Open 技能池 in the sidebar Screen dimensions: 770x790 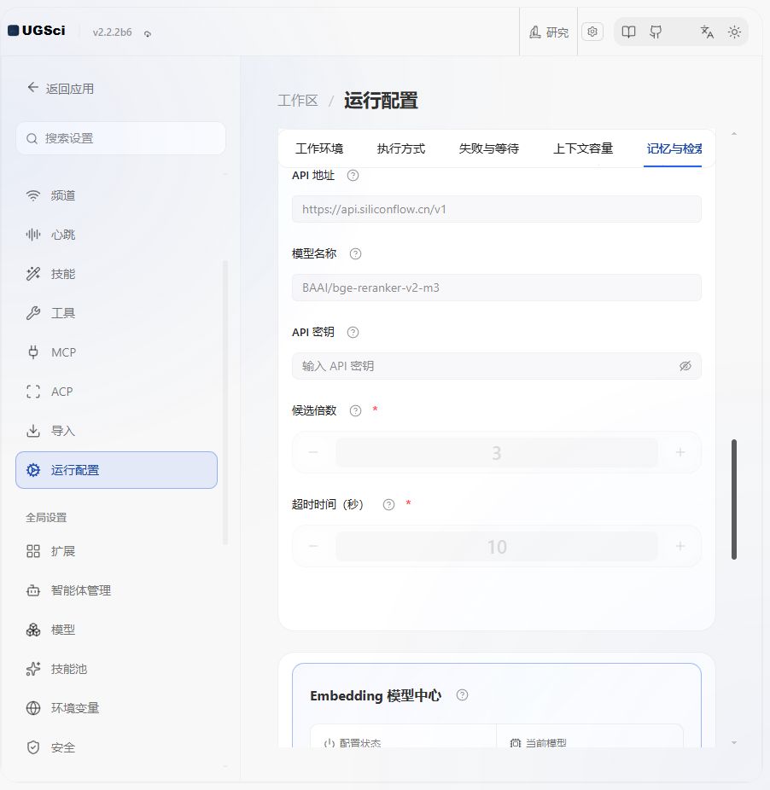tap(116, 669)
